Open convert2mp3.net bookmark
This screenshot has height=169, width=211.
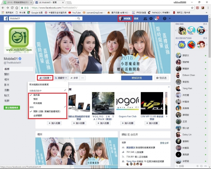[x=94, y=13]
